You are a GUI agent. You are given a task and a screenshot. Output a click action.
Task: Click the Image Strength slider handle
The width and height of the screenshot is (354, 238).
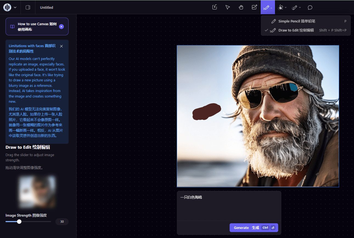point(19,222)
